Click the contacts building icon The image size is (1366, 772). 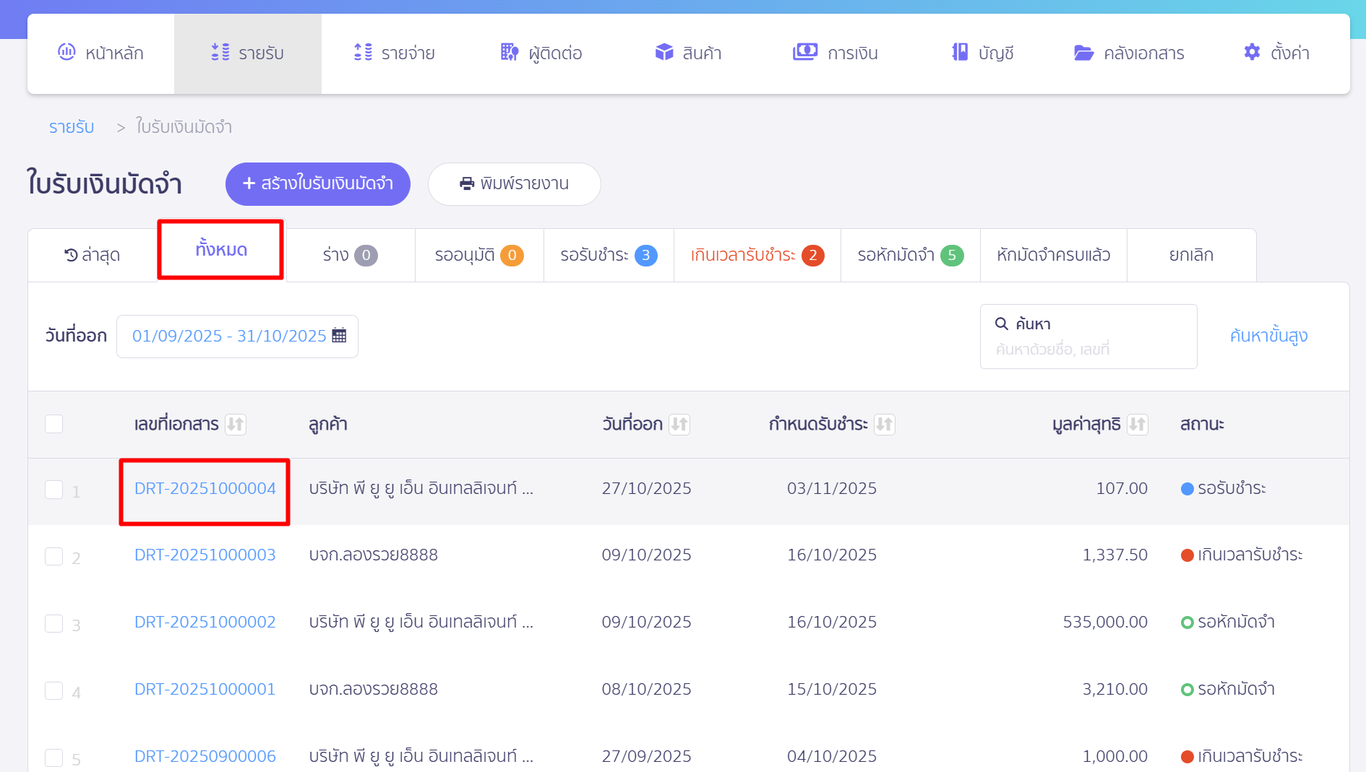tap(509, 52)
